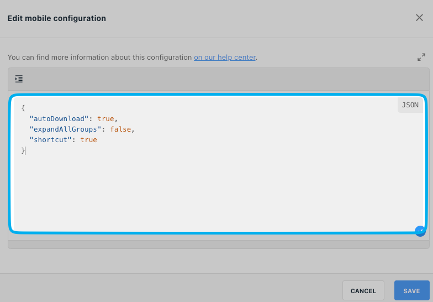Click the Edit mobile configuration title
This screenshot has height=302, width=433.
click(x=56, y=18)
